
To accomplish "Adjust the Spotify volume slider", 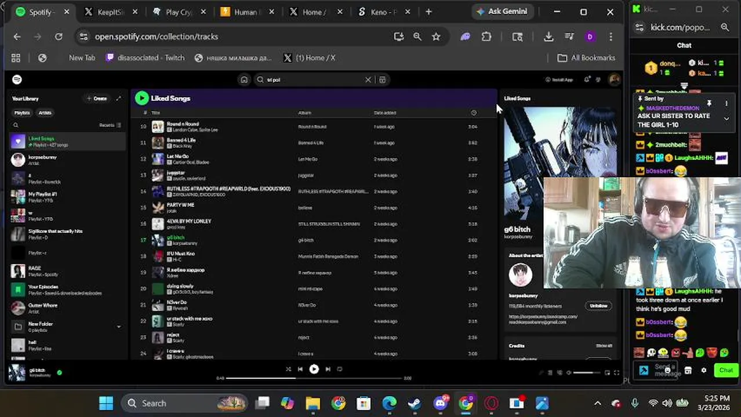I will click(587, 373).
